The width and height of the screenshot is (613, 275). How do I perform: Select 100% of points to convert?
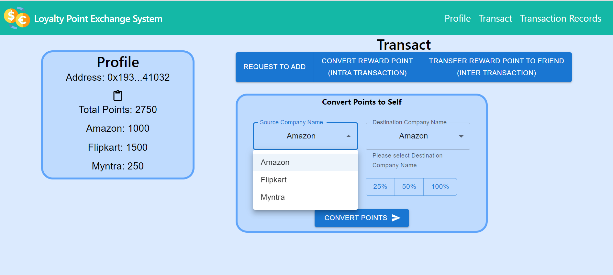440,187
